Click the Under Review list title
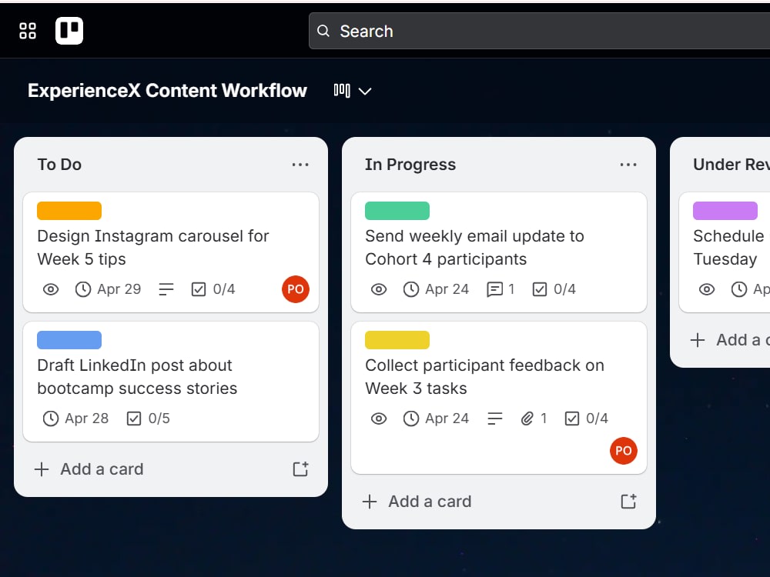The image size is (770, 577). coord(731,165)
